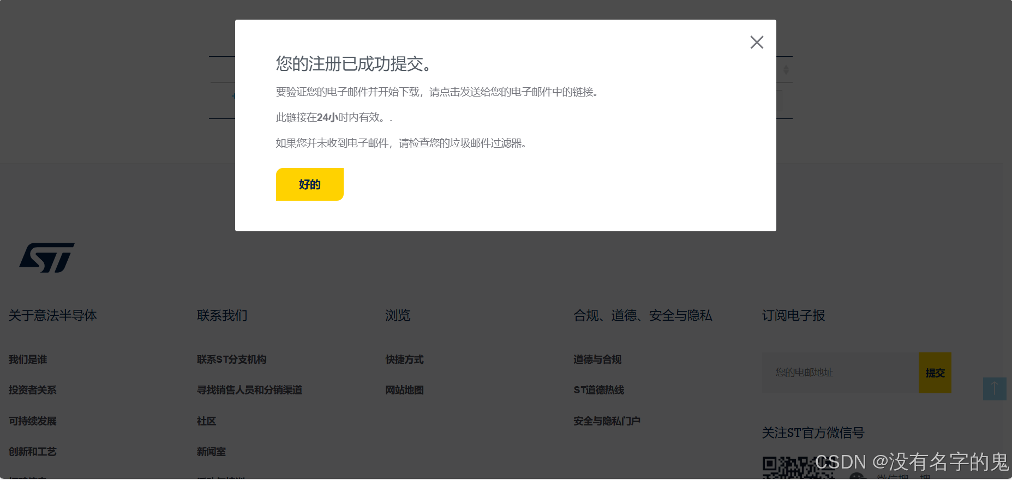Image resolution: width=1012 pixels, height=480 pixels.
Task: Click the 关注ST官方微信号 heading
Action: coord(813,433)
